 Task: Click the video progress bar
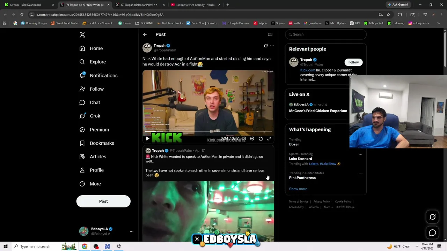click(x=208, y=132)
